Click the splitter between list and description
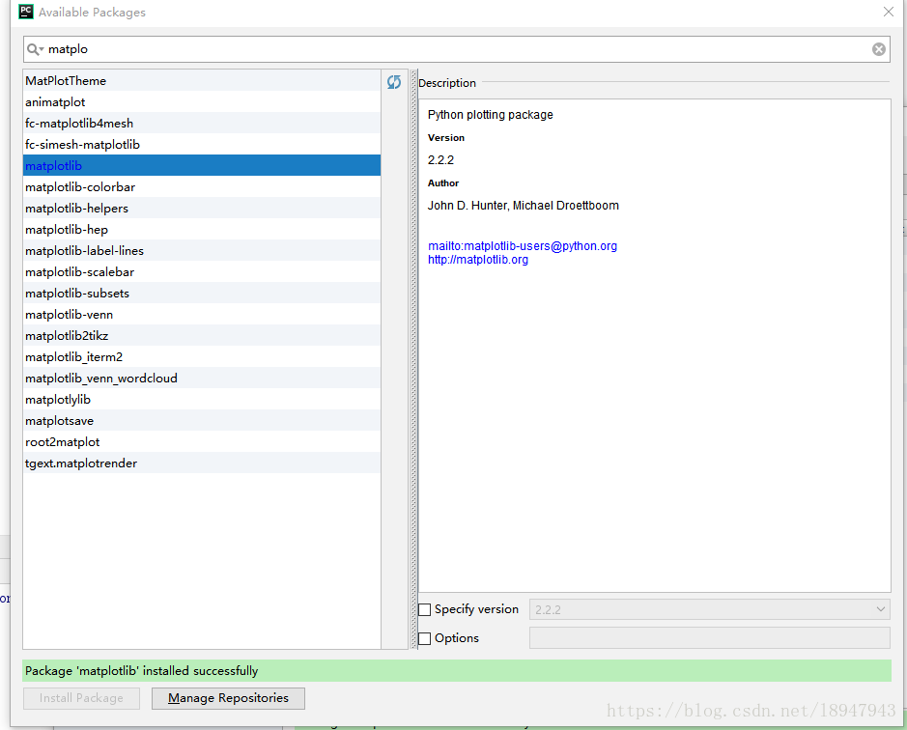The image size is (907, 730). point(413,357)
